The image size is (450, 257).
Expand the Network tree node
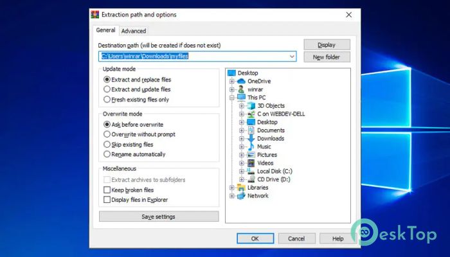[232, 196]
